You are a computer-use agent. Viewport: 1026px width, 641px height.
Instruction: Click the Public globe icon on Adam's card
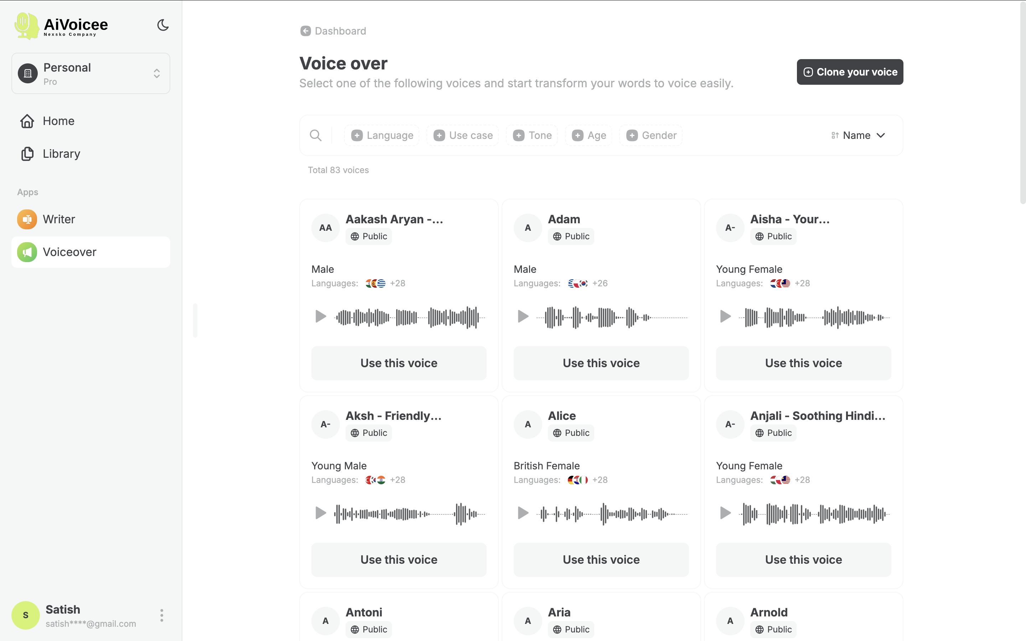[558, 236]
